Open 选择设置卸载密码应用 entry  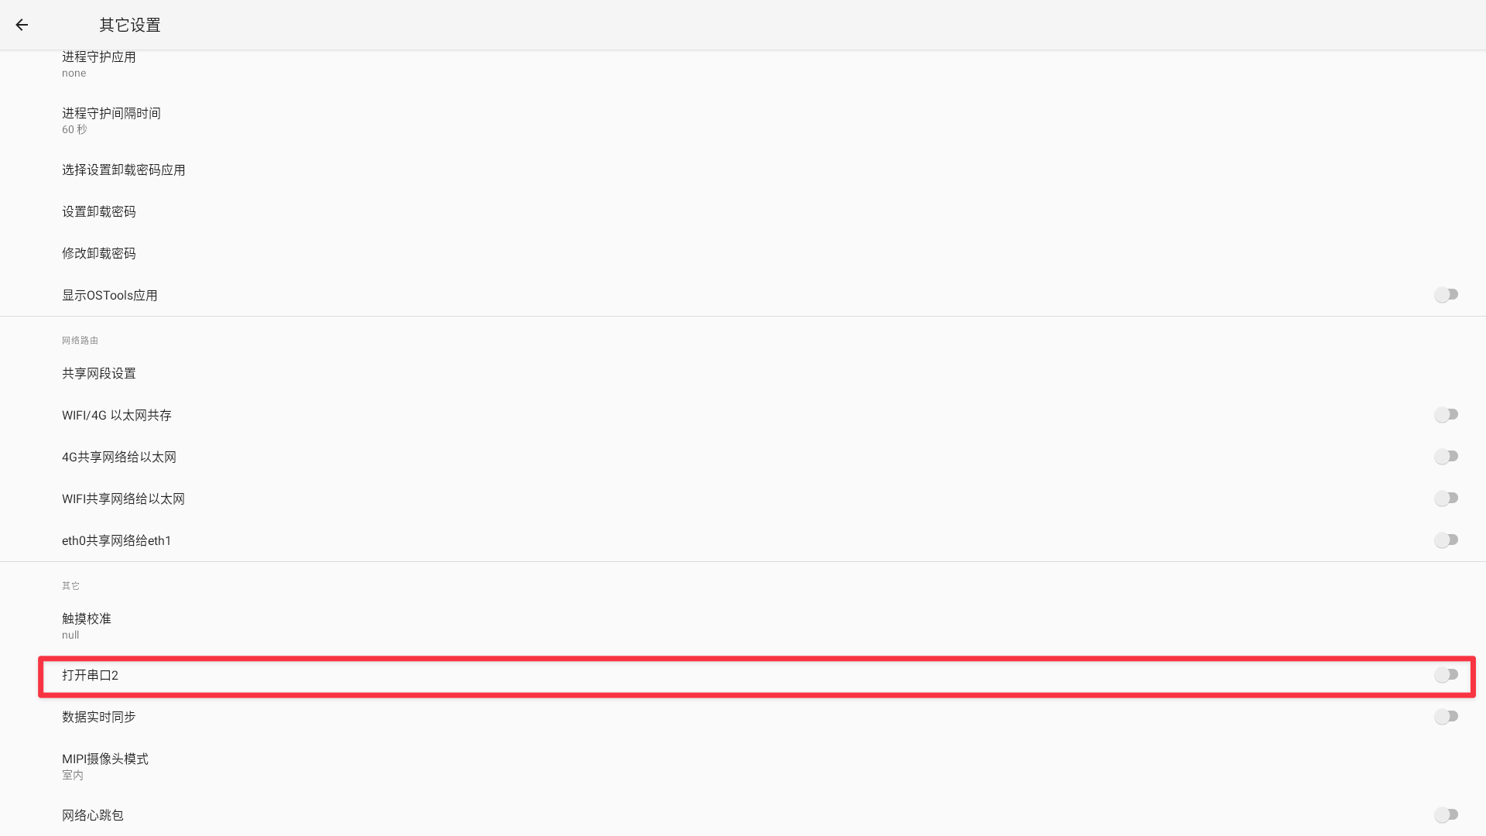click(124, 170)
